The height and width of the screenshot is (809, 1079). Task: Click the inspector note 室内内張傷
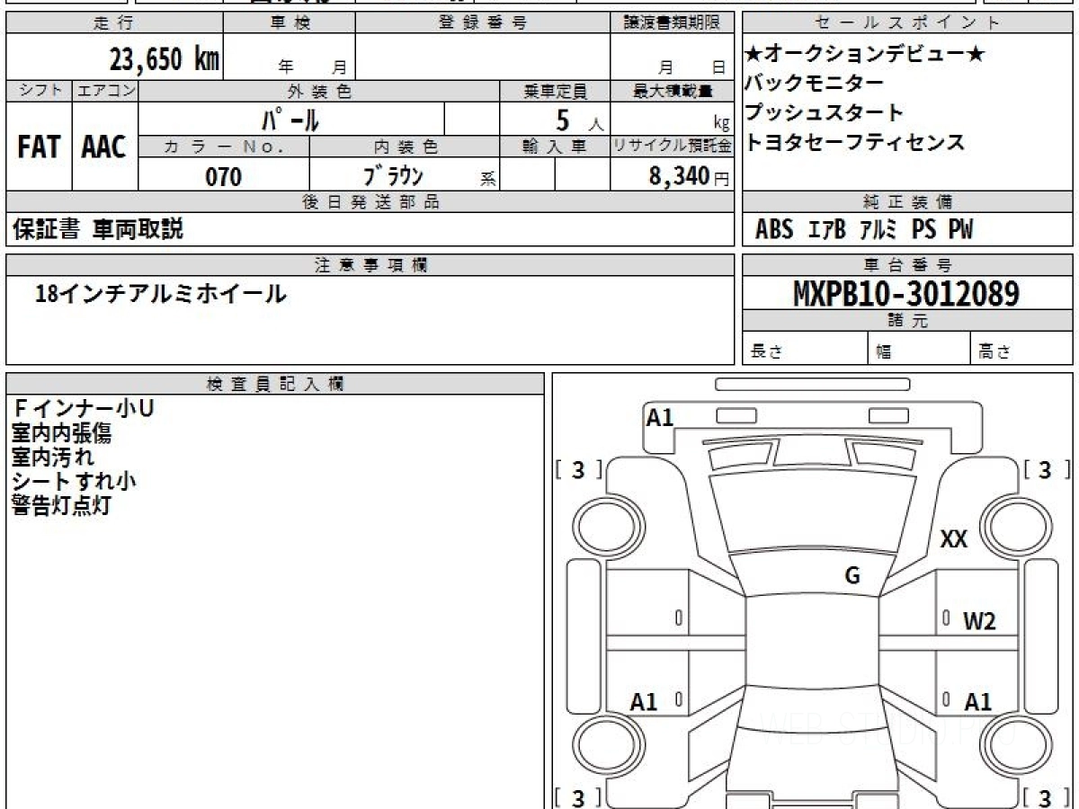pos(62,433)
